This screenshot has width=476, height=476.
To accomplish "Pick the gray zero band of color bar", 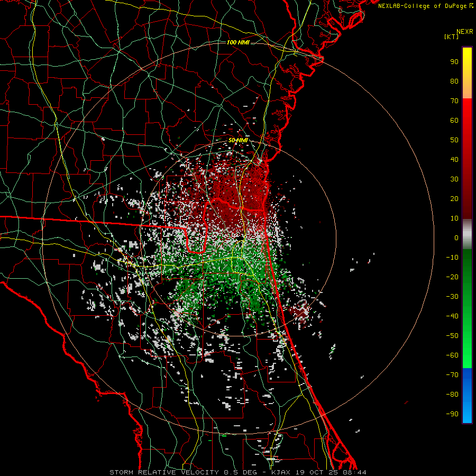I will point(467,234).
